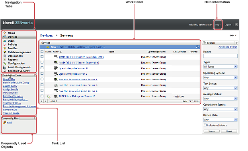The width and height of the screenshot is (248, 151).
Task: Click the server icon for Open Enterprise Server 2
Action: click(56, 74)
